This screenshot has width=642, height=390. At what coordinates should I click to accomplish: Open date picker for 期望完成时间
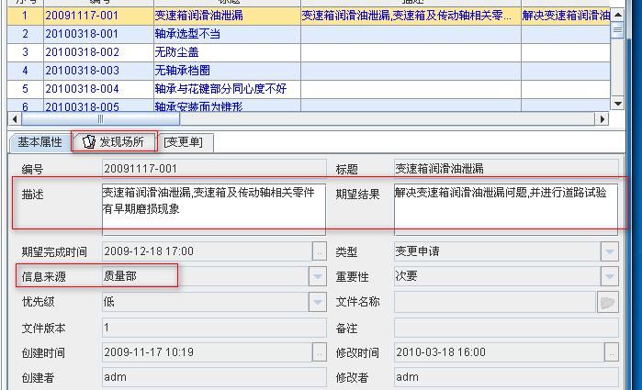pyautogui.click(x=320, y=251)
